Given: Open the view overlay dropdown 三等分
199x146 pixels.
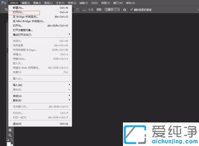Looking at the screenshot, I should click(x=112, y=10).
